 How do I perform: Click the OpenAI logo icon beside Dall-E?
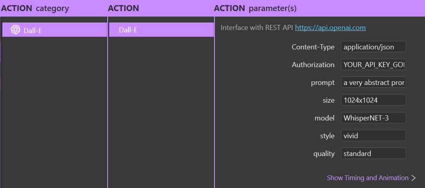[x=15, y=30]
